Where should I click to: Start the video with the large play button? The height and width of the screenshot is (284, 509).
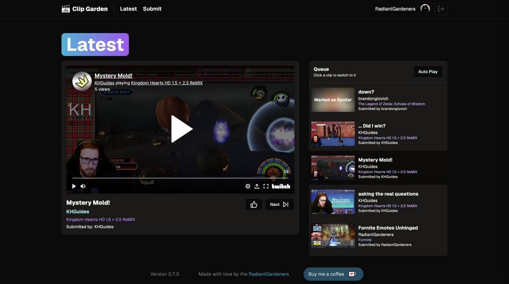coord(181,129)
